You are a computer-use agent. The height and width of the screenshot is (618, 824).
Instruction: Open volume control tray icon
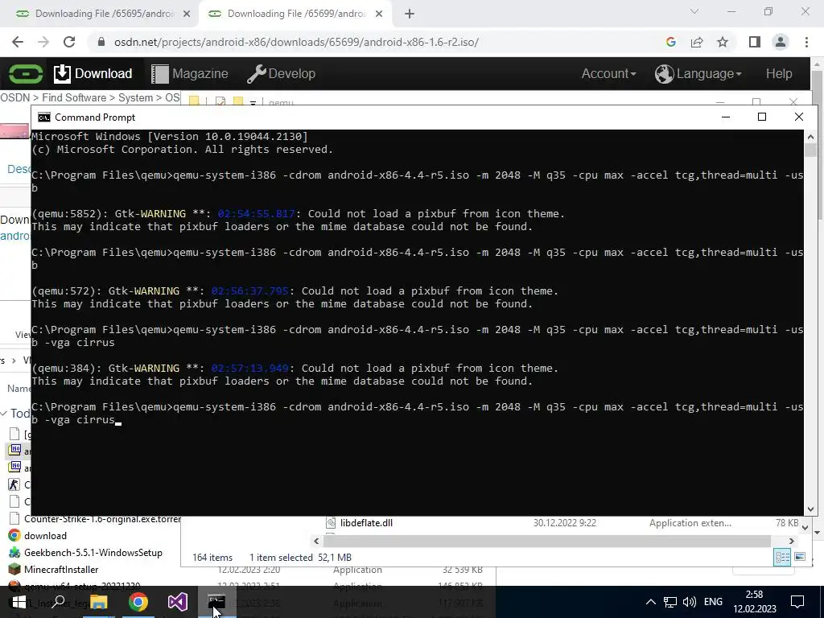coord(689,602)
